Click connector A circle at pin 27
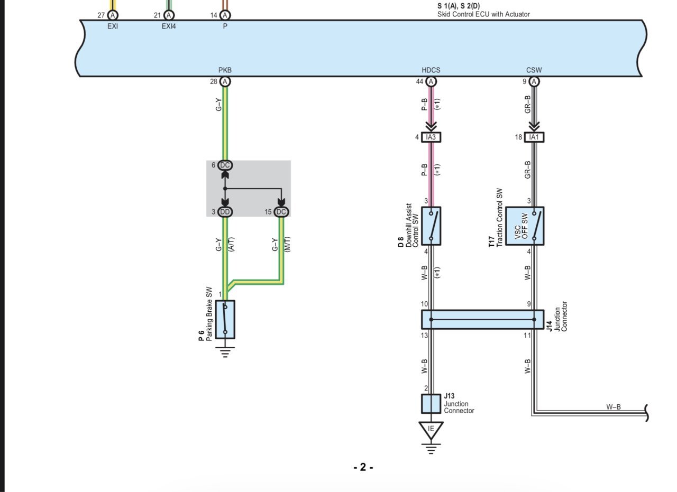This screenshot has height=492, width=677. coord(113,15)
